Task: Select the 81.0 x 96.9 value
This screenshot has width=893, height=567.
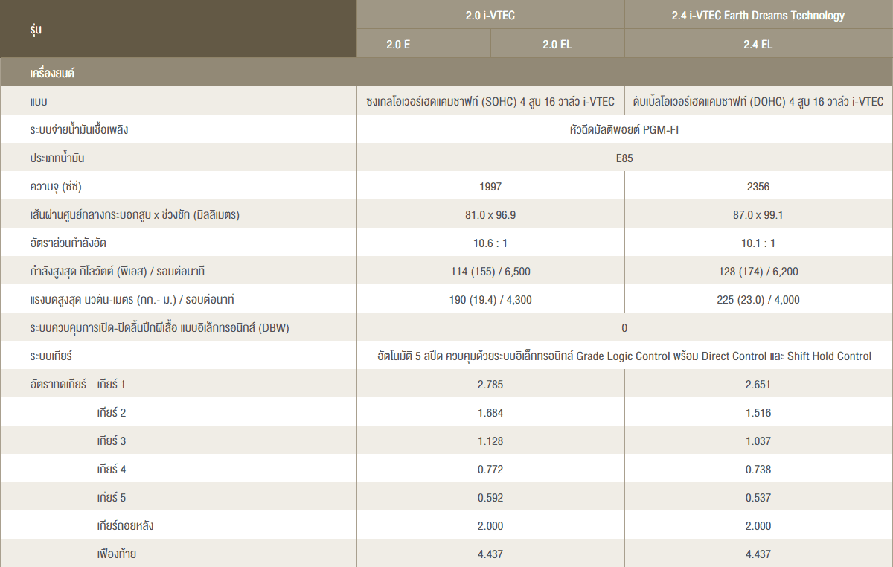Action: (x=490, y=215)
